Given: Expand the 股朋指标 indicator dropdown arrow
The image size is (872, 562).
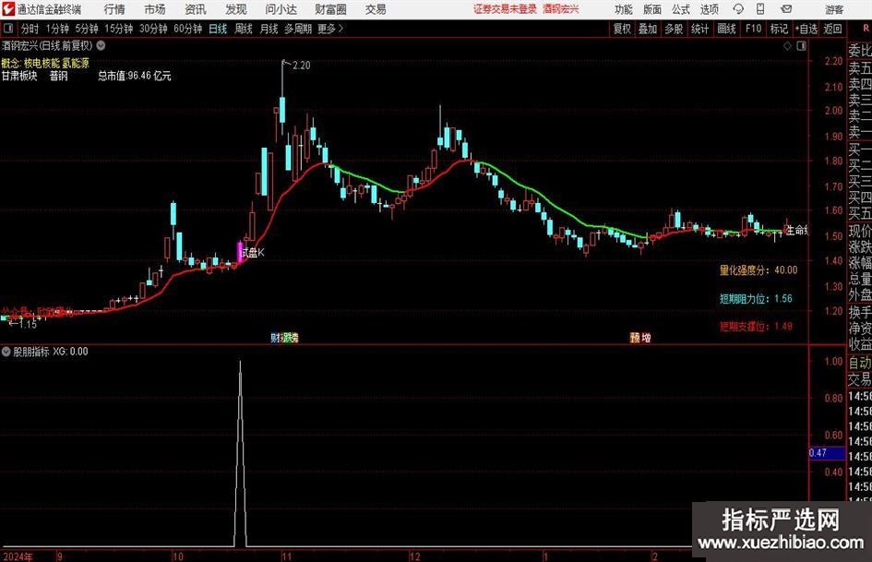Looking at the screenshot, I should tap(6, 352).
